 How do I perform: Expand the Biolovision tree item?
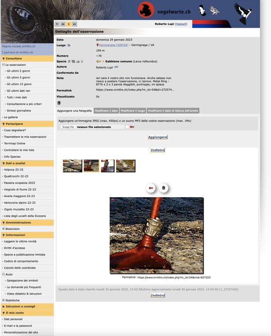point(4,229)
